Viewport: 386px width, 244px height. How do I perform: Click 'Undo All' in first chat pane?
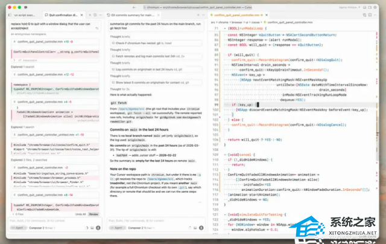(80, 214)
